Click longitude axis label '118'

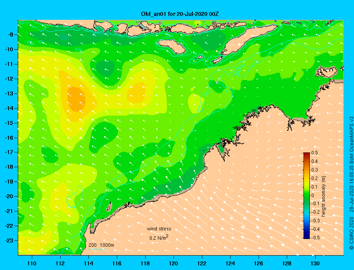(x=145, y=263)
